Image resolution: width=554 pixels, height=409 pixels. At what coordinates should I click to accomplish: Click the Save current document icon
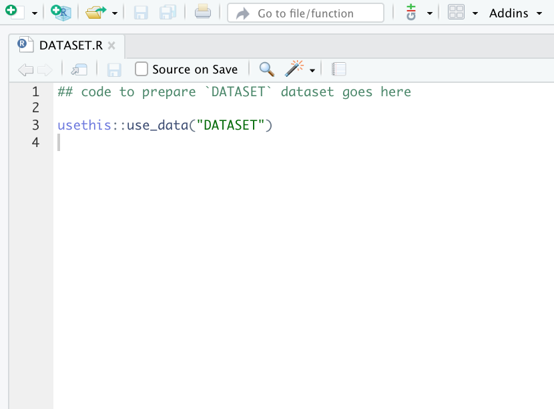(x=141, y=13)
